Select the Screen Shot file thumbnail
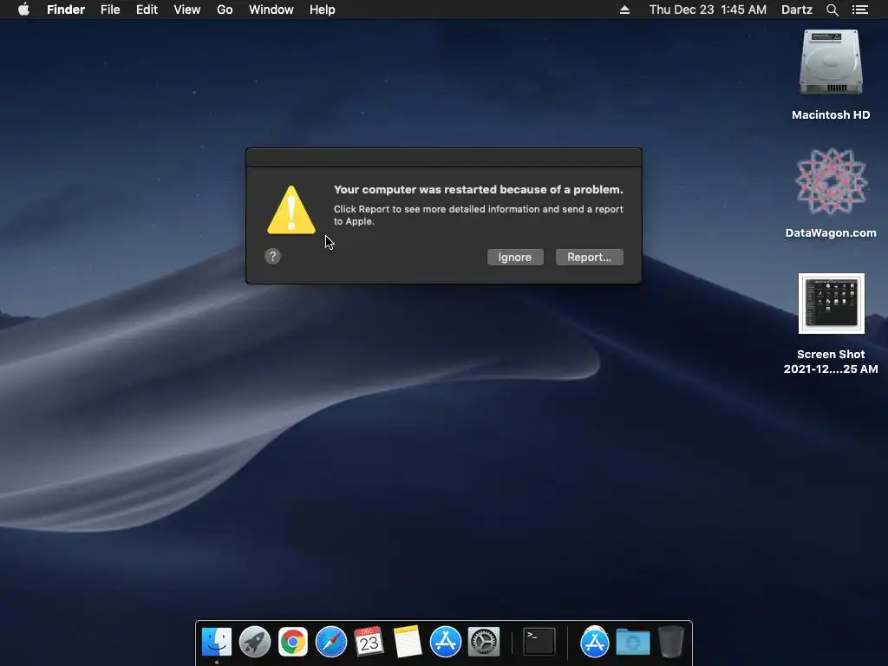 tap(831, 304)
